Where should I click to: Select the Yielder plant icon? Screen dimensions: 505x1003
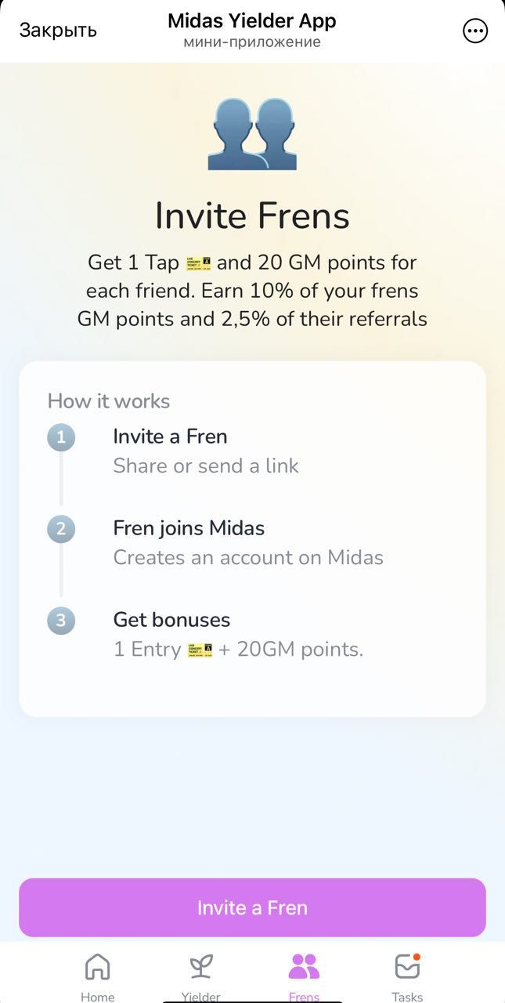(200, 965)
